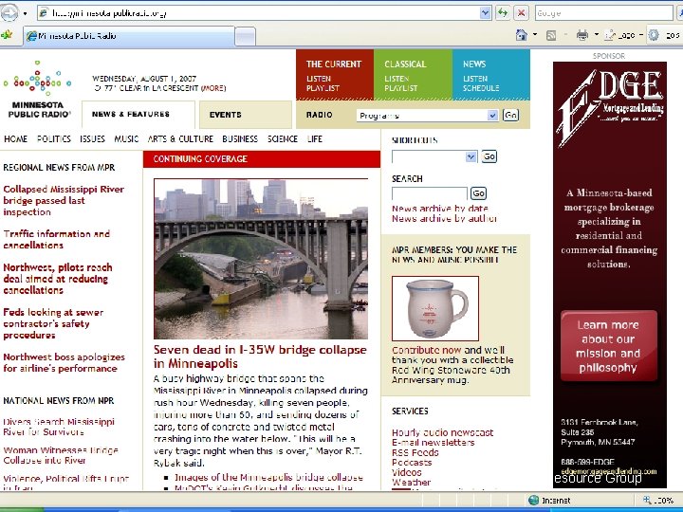Viewport: 683px width, 512px height.
Task: Click the green Refresh icon
Action: click(503, 12)
